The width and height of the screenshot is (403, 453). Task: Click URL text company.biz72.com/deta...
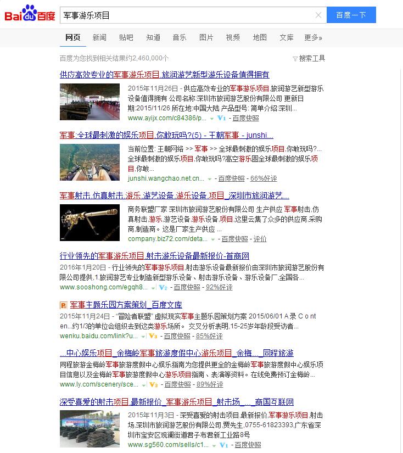point(167,239)
